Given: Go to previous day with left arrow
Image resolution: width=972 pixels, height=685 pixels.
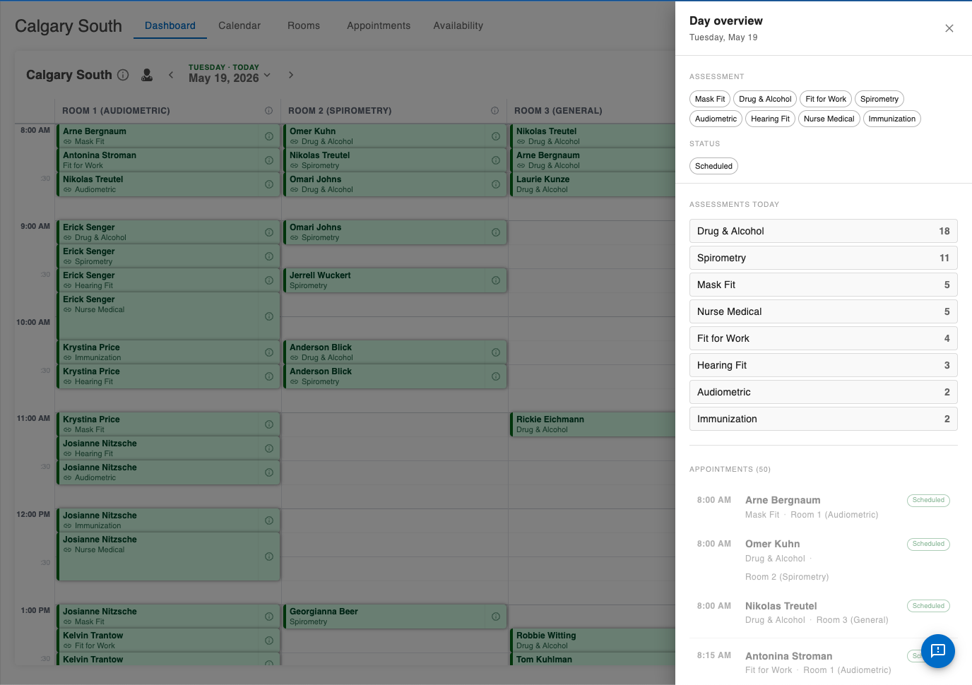Looking at the screenshot, I should tap(171, 75).
